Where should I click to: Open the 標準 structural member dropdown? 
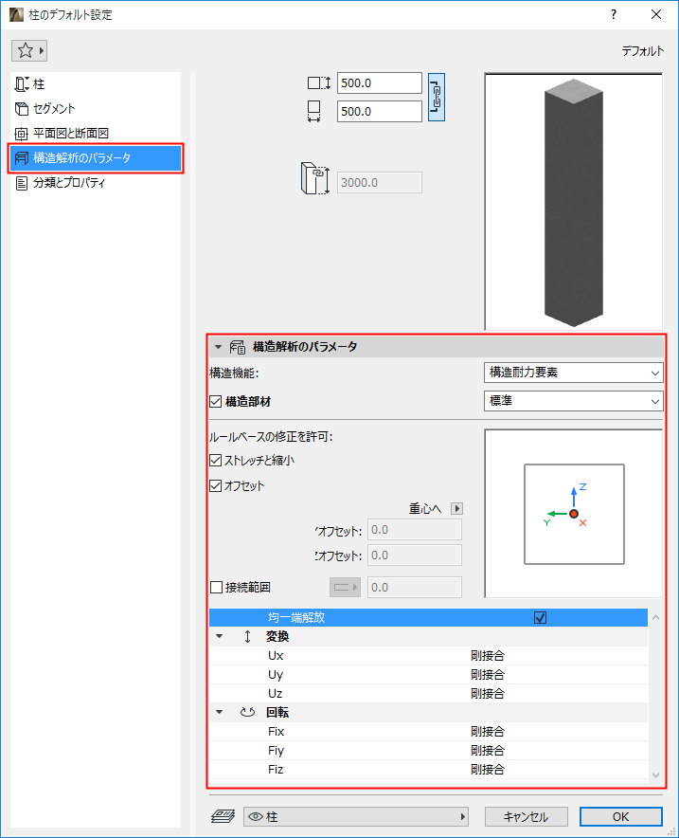tap(573, 401)
